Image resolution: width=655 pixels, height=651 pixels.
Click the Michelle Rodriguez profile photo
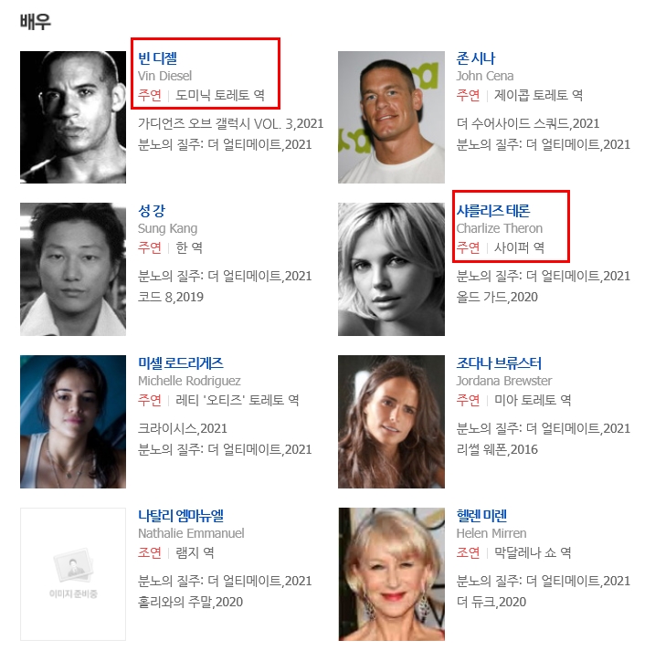point(73,422)
